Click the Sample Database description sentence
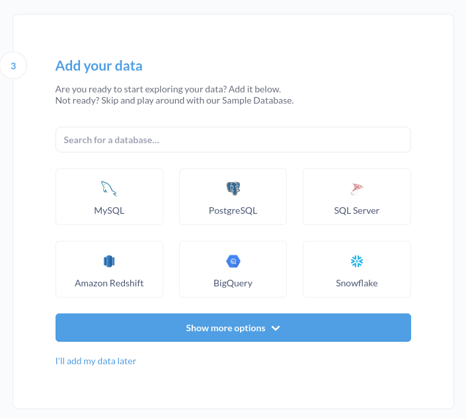466x419 pixels. pos(175,100)
